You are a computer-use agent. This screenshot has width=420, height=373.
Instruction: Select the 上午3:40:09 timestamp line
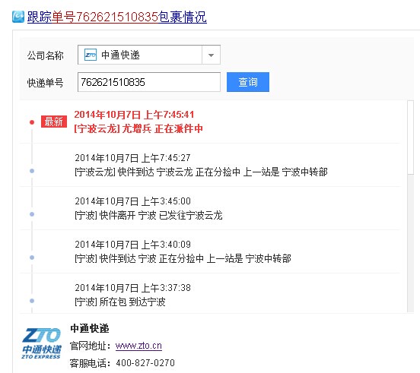[132, 245]
